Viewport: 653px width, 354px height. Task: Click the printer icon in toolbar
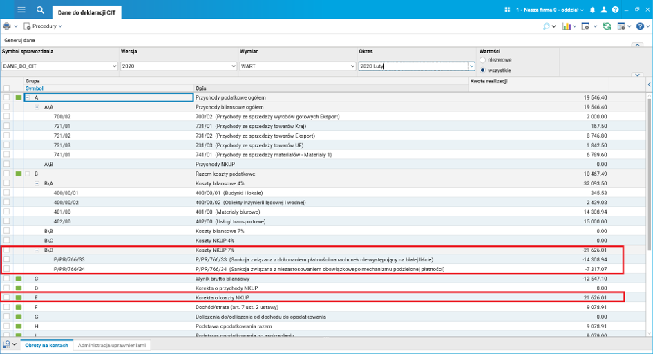pos(7,26)
